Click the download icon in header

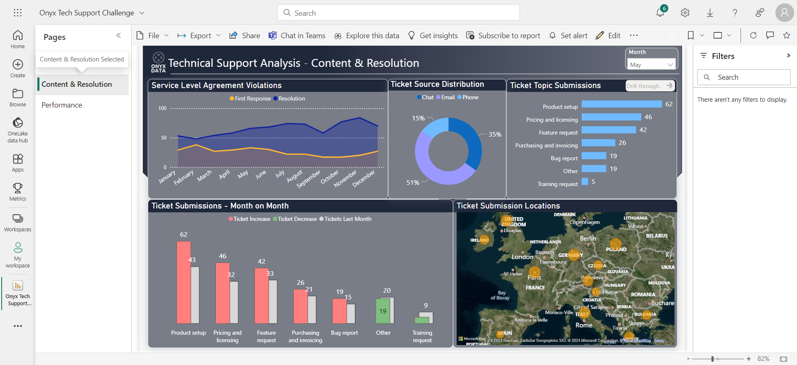(x=710, y=13)
